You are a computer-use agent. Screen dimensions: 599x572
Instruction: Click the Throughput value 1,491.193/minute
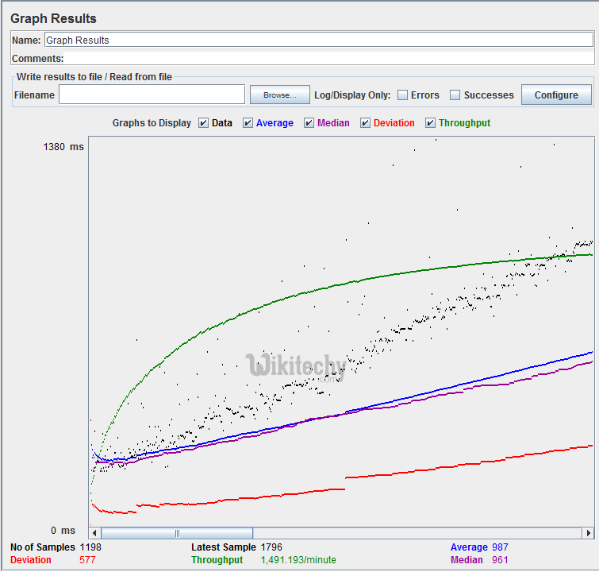298,560
